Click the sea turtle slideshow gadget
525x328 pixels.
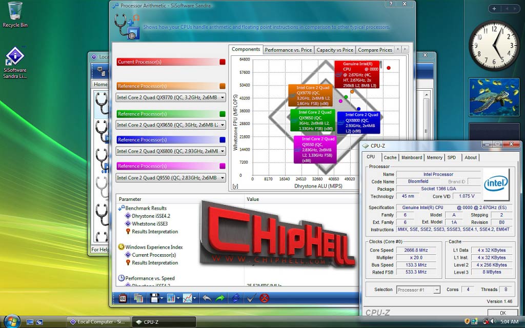tap(494, 97)
